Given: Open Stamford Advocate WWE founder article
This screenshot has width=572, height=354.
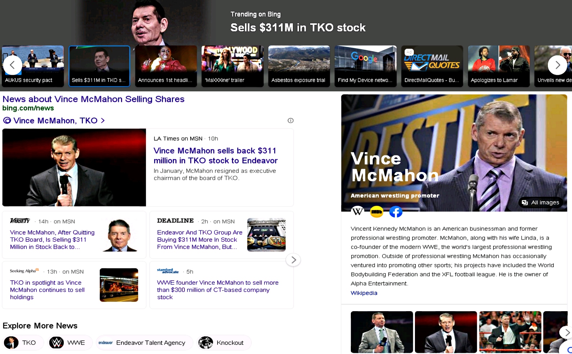Looking at the screenshot, I should click(x=218, y=290).
